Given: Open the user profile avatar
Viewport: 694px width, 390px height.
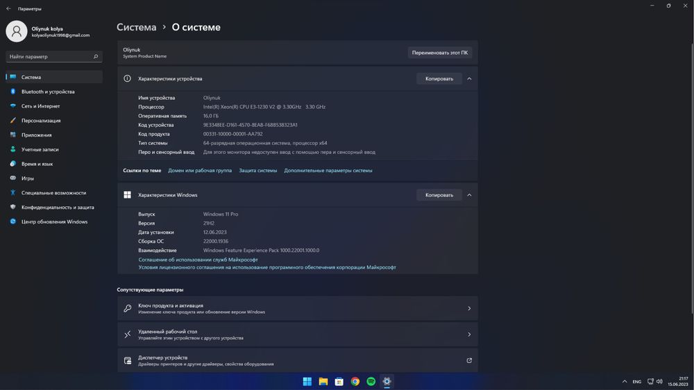Looking at the screenshot, I should [17, 31].
